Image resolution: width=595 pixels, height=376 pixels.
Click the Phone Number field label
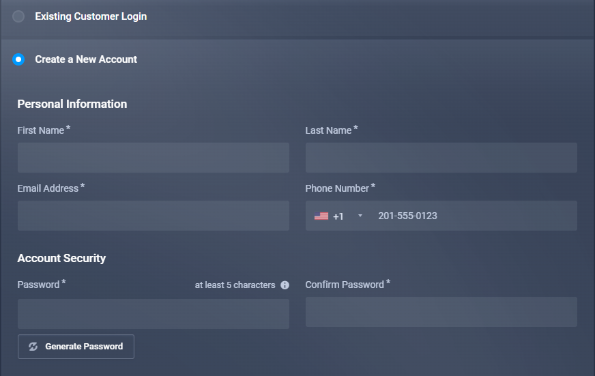(x=337, y=188)
